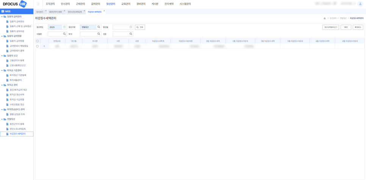Collapse the 퇴직금 기준관리 tree group

tap(2, 70)
